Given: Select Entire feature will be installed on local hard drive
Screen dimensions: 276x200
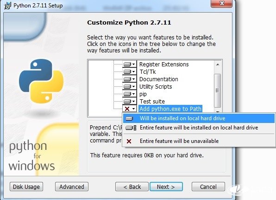Looking at the screenshot, I should click(x=199, y=128).
